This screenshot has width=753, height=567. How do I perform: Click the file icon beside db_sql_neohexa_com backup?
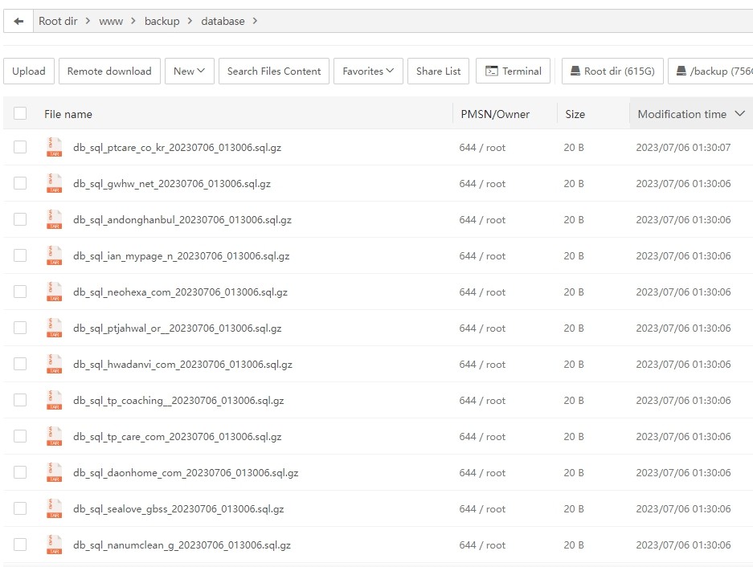(x=54, y=292)
